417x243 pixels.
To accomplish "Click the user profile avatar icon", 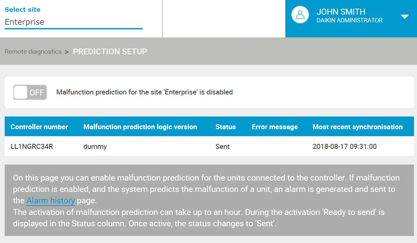I will 300,15.
